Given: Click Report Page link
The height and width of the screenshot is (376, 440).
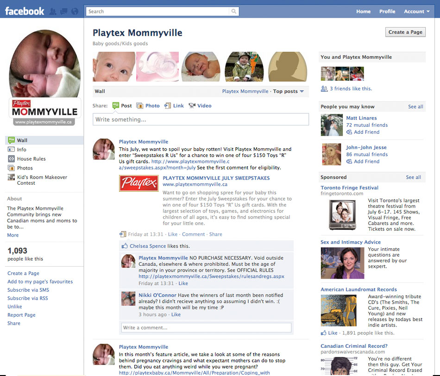Looking at the screenshot, I should tap(21, 315).
